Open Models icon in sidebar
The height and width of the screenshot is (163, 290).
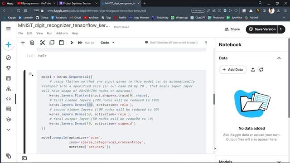tap(9, 89)
